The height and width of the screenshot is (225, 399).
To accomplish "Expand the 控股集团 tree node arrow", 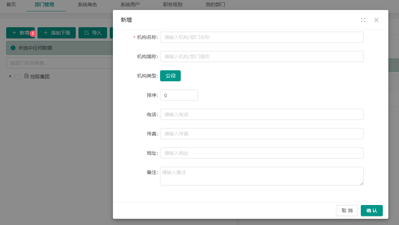I will (x=10, y=76).
